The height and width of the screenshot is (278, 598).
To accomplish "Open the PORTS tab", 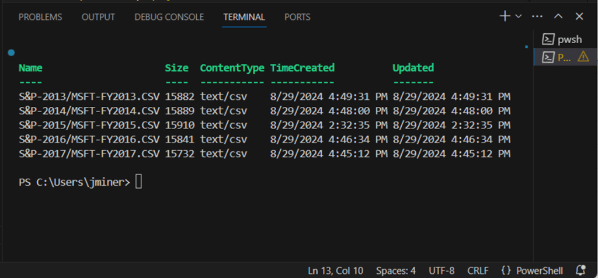I will coord(297,17).
